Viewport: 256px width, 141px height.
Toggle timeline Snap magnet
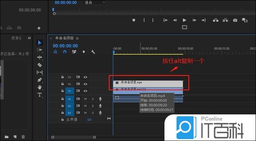[x=65, y=52]
